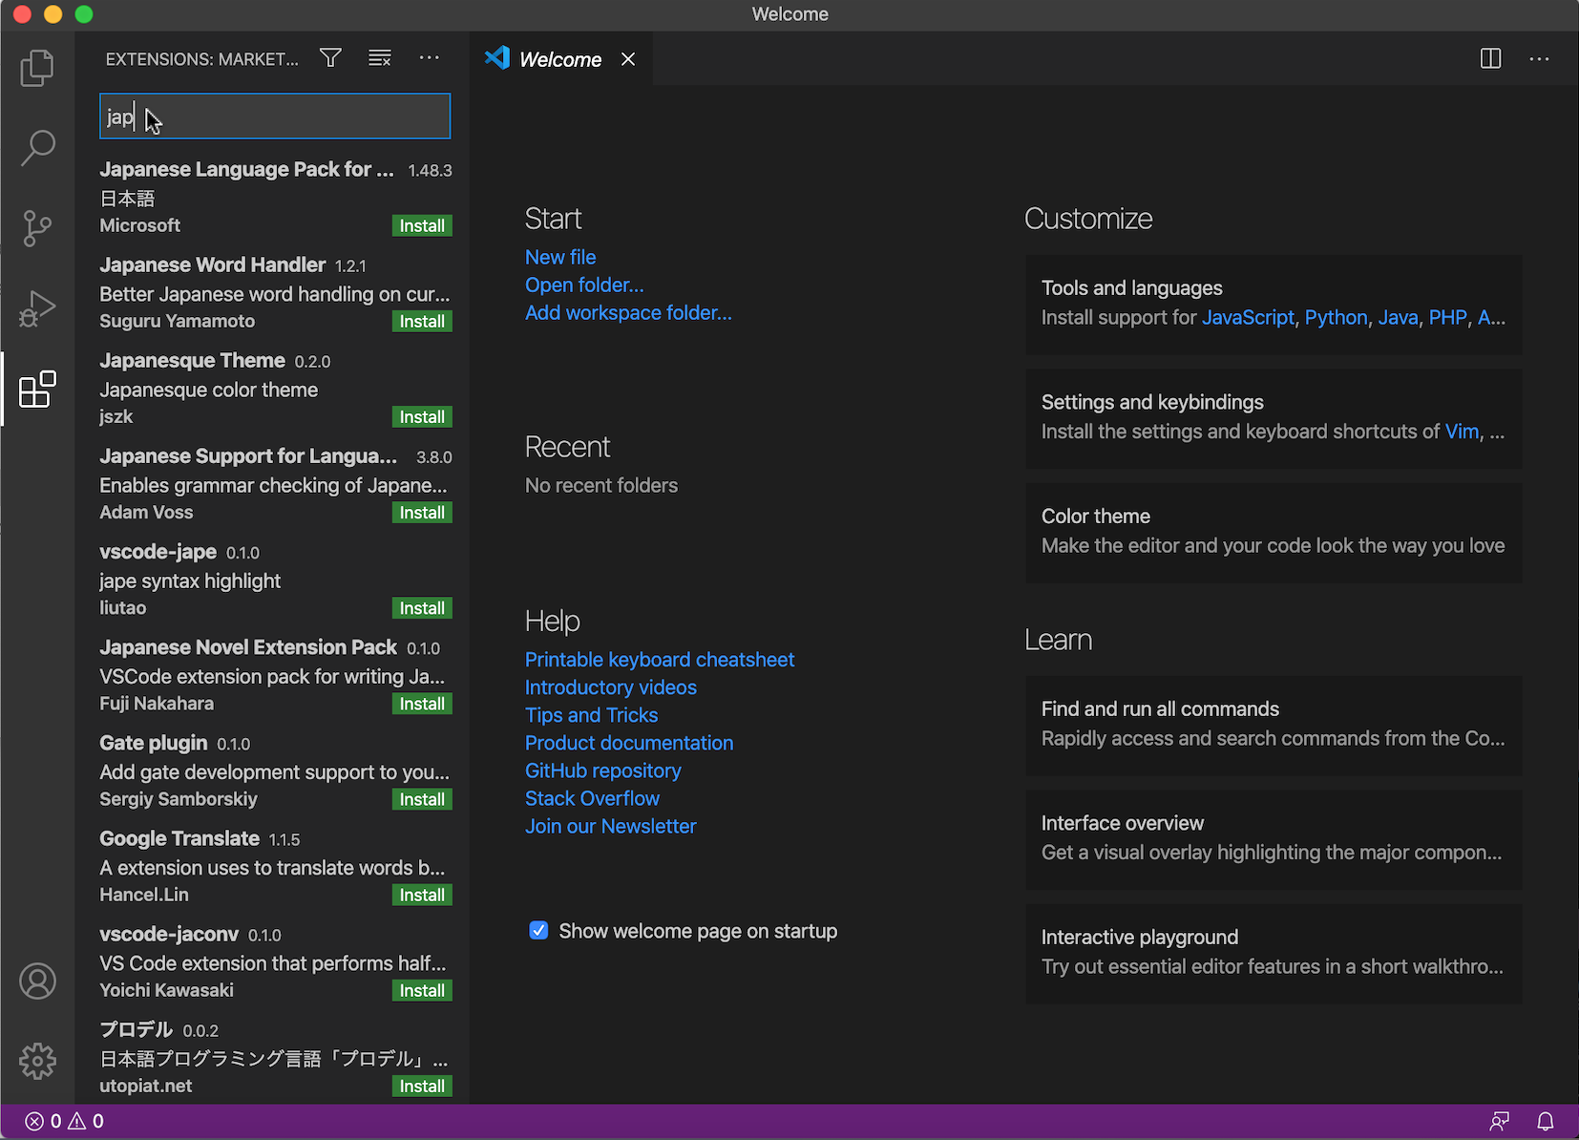1579x1140 pixels.
Task: Install vscode-jaconv extension
Action: [x=422, y=990]
